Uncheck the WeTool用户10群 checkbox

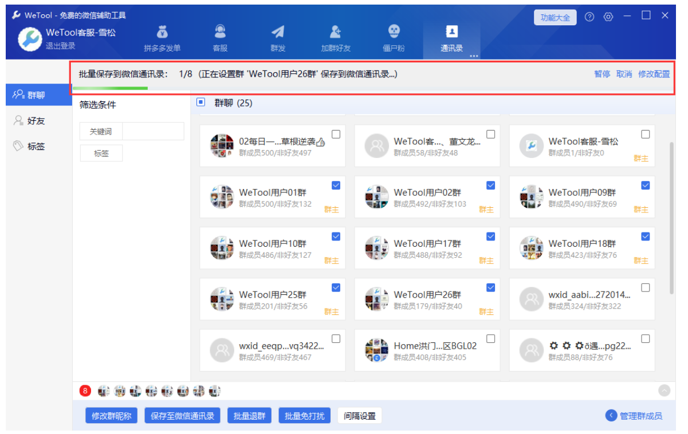pos(336,236)
